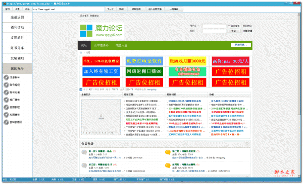The width and height of the screenshot is (303, 184).
Task: Click the home icon in breadcrumb
Action: pyautogui.click(x=81, y=53)
